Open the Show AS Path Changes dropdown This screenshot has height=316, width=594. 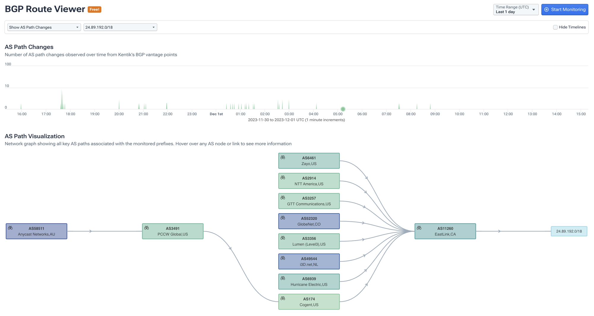44,27
